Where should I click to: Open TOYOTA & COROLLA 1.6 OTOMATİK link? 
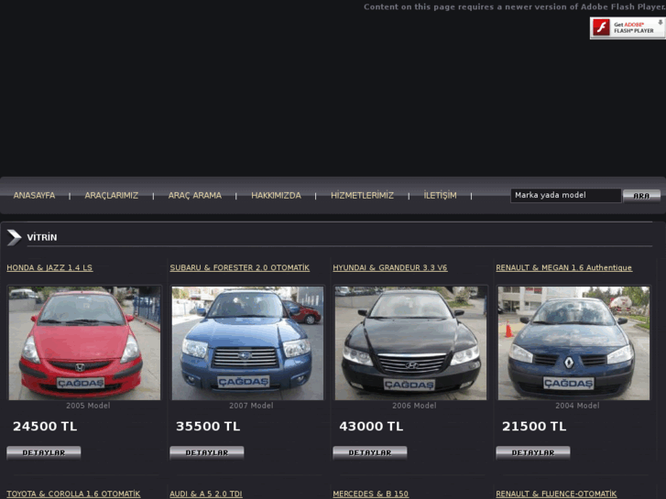click(73, 494)
